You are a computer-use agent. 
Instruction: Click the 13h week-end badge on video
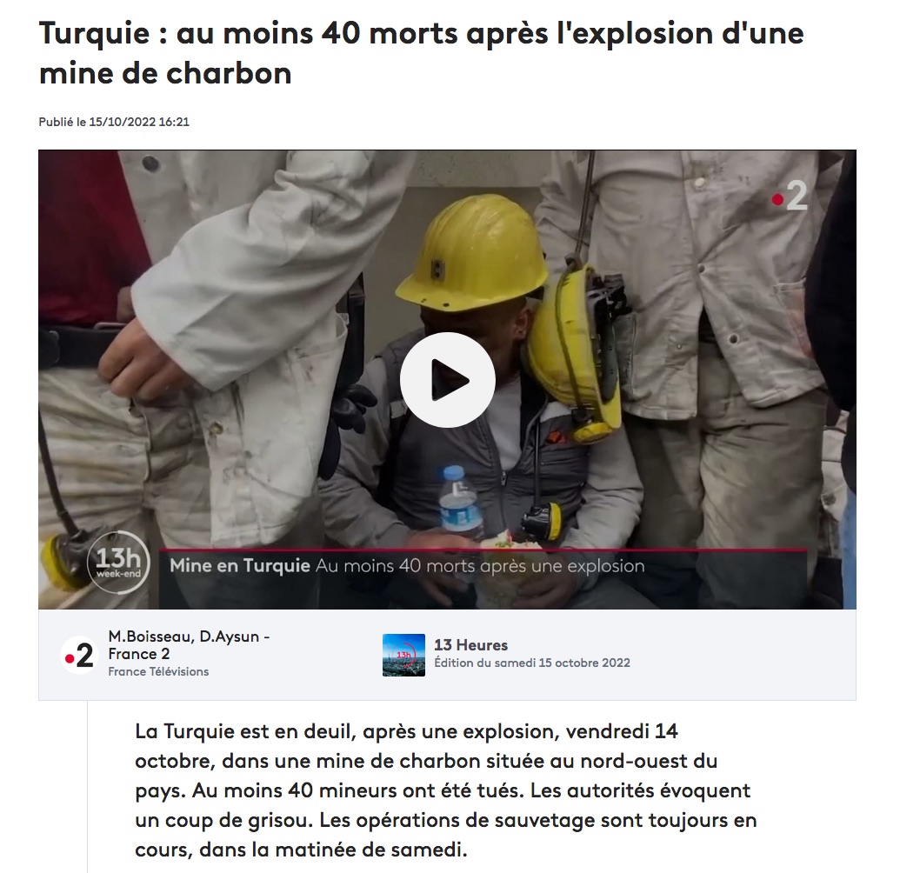point(118,562)
